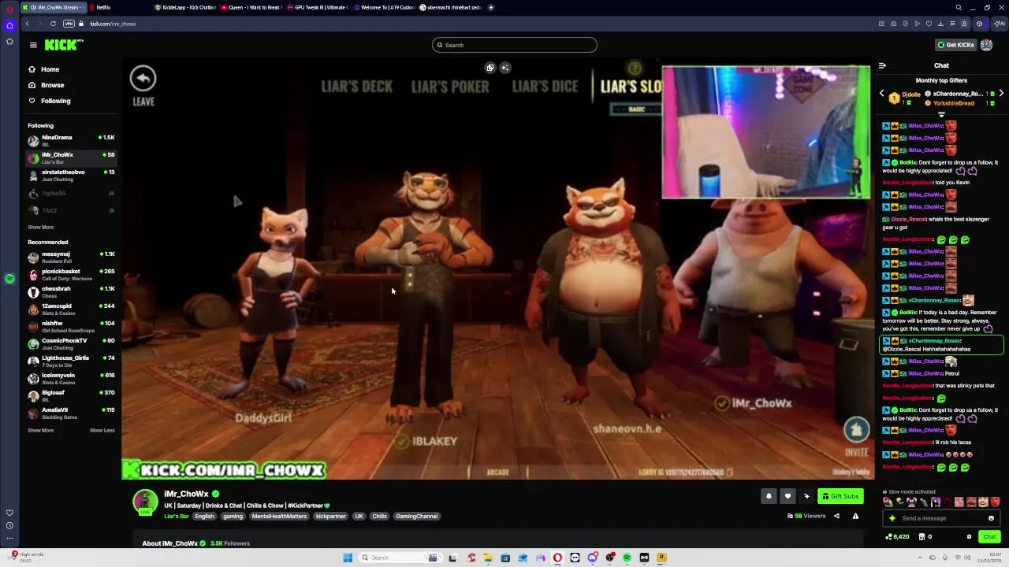This screenshot has width=1009, height=567.
Task: Click the KICK logo
Action: coord(62,45)
